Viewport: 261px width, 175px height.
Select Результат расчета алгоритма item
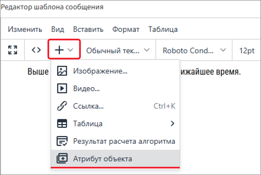(115, 141)
